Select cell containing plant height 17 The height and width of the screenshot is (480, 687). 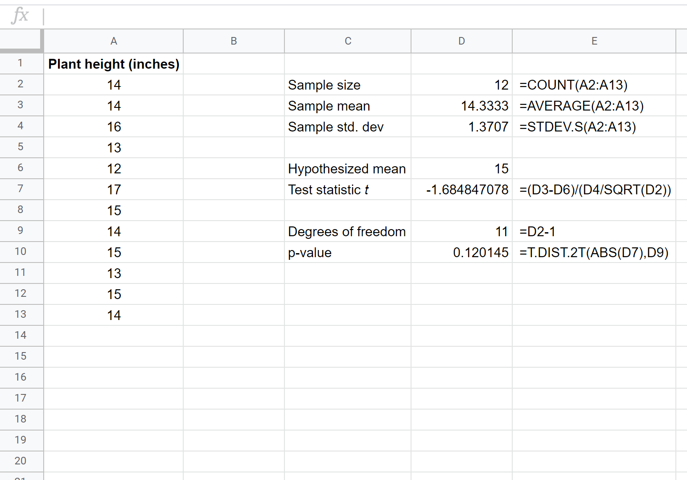[114, 189]
